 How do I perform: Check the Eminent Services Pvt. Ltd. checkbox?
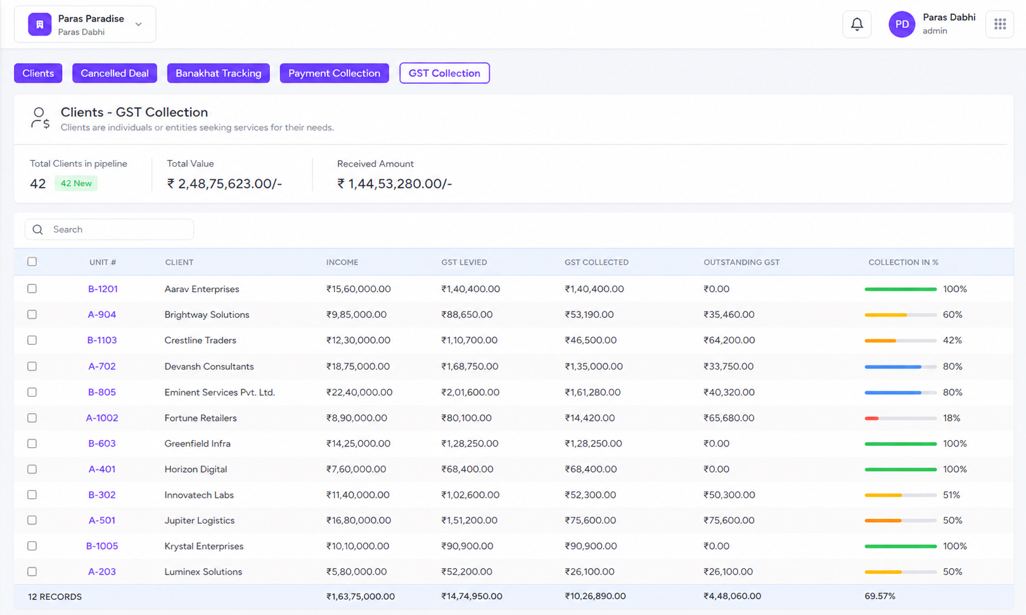32,392
